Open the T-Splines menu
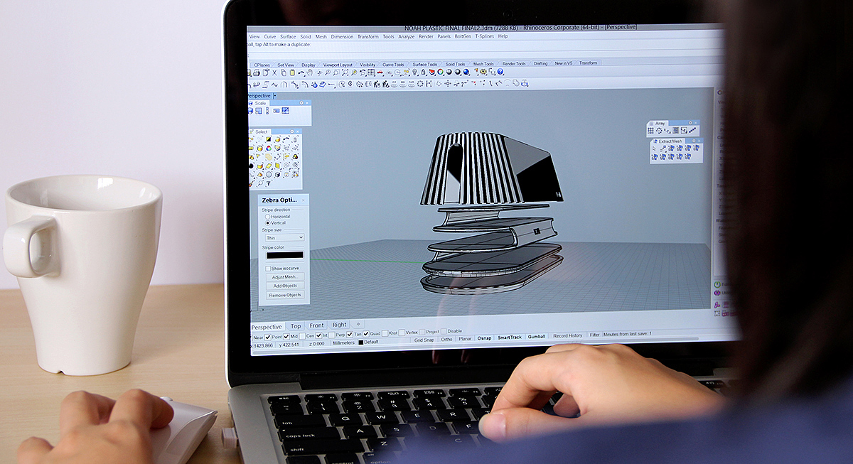This screenshot has height=464, width=853. point(485,36)
